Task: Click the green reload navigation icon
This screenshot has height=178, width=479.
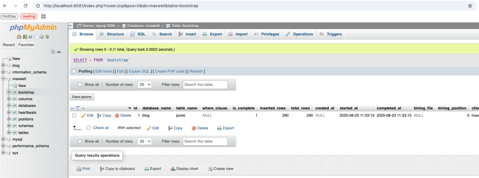Action: pyautogui.click(x=47, y=37)
